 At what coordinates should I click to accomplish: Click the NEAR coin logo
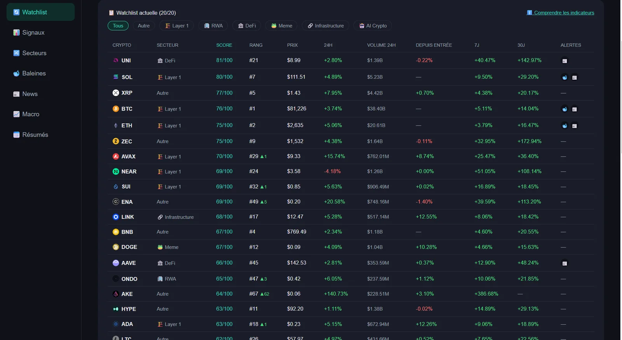tap(115, 172)
